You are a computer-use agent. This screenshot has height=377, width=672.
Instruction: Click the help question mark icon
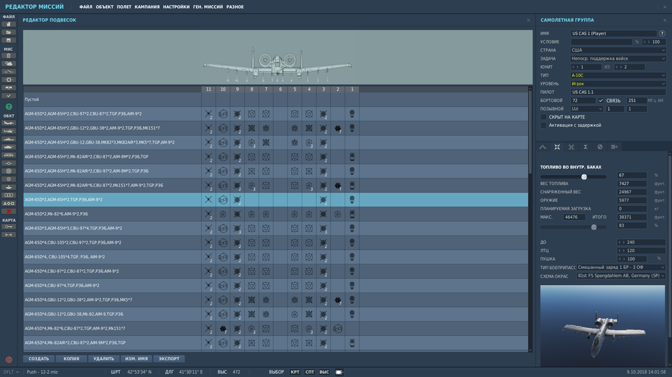(x=662, y=33)
